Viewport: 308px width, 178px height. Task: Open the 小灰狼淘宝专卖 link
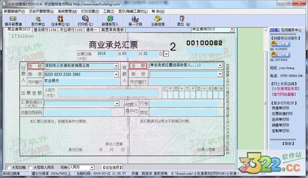point(286,89)
